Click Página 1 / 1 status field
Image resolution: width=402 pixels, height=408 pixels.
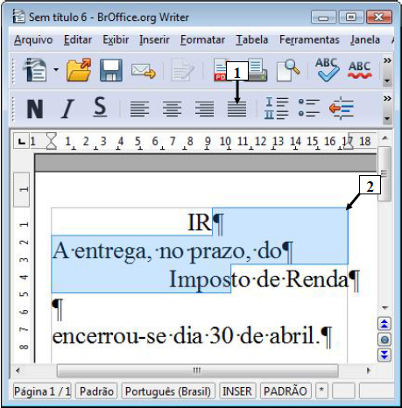coord(42,391)
